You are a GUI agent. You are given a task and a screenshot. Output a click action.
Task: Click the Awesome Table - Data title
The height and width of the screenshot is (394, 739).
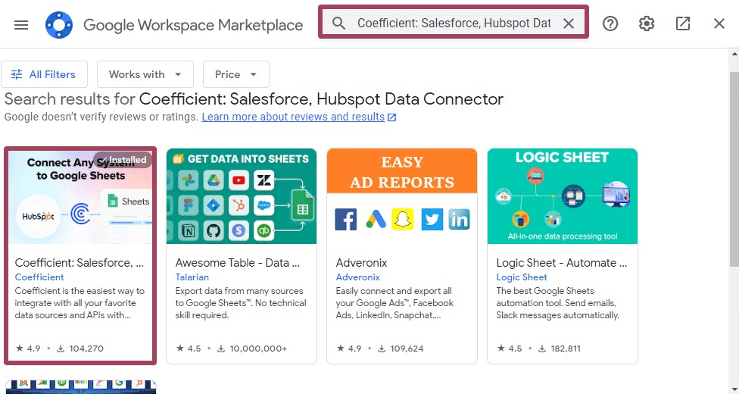pos(238,263)
